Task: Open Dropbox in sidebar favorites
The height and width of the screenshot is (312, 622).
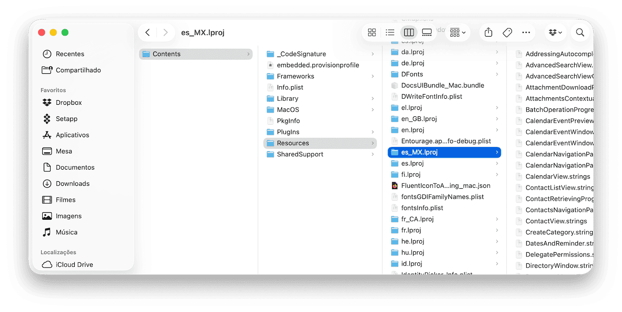Action: (62, 103)
